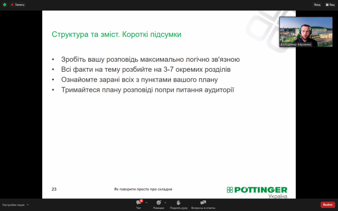This screenshot has height=211, width=338.
Task: Click bullet Зробіть вашу розповідь максимально логічно
Action: (x=151, y=60)
